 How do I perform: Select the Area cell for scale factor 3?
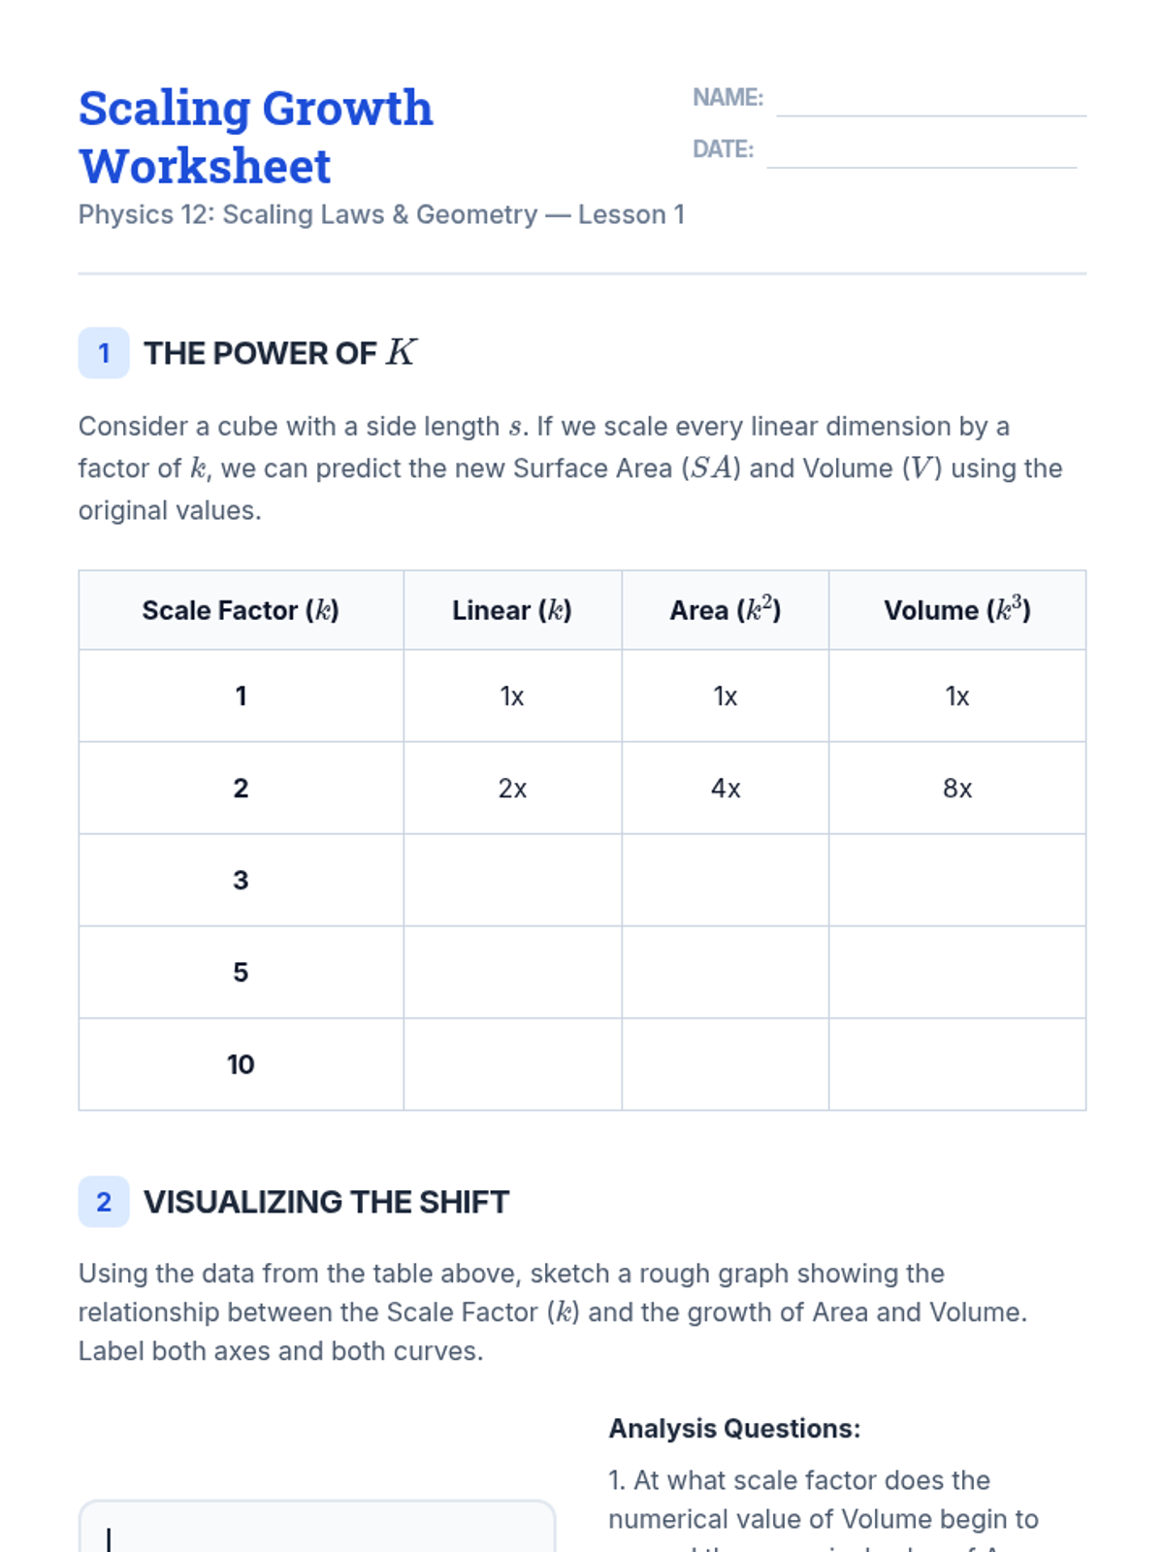coord(725,880)
